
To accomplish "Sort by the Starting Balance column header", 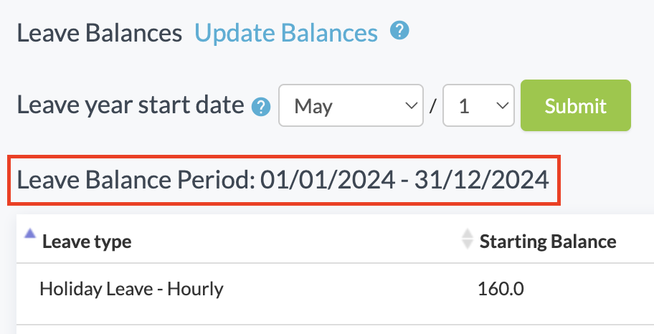I will coord(548,242).
